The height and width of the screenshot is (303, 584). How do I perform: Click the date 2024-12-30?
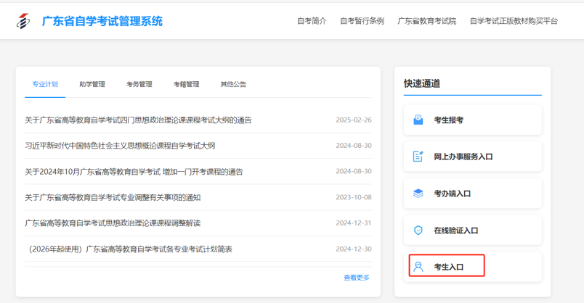[354, 249]
